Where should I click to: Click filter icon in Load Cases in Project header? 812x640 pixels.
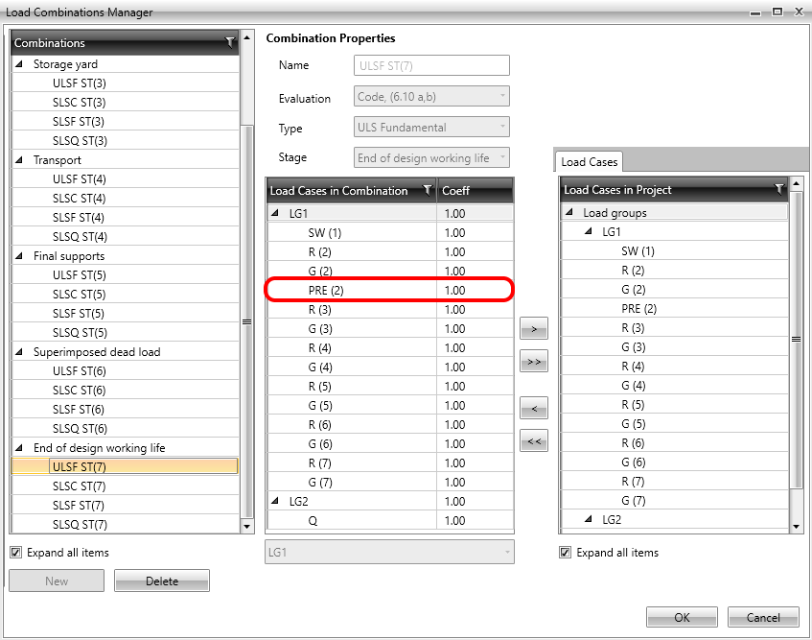coord(778,189)
